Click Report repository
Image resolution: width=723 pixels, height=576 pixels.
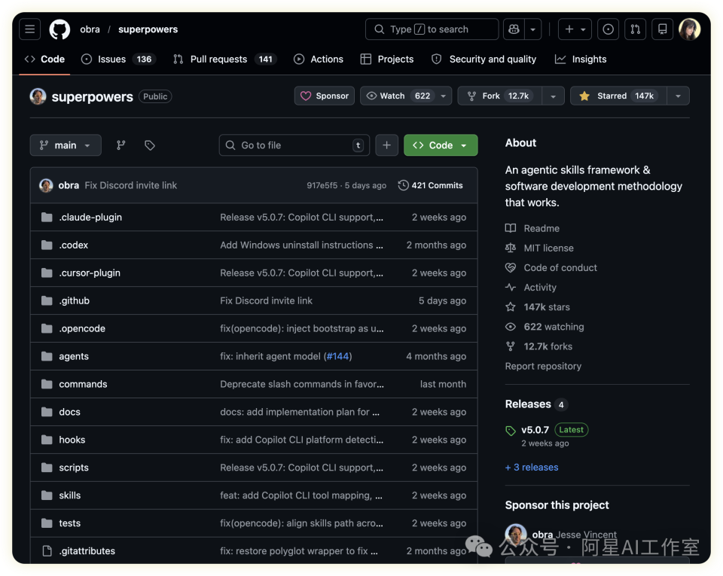pyautogui.click(x=543, y=367)
